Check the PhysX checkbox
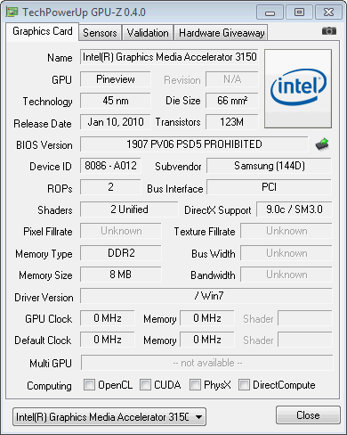 click(195, 384)
